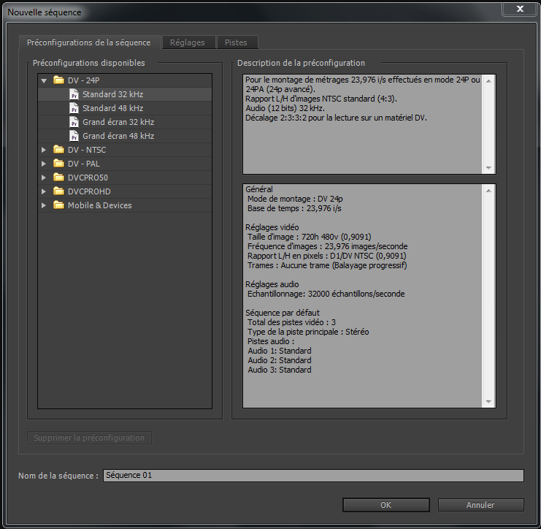This screenshot has width=541, height=529.
Task: Select the Standard 32 kHz preset icon
Action: 74,94
